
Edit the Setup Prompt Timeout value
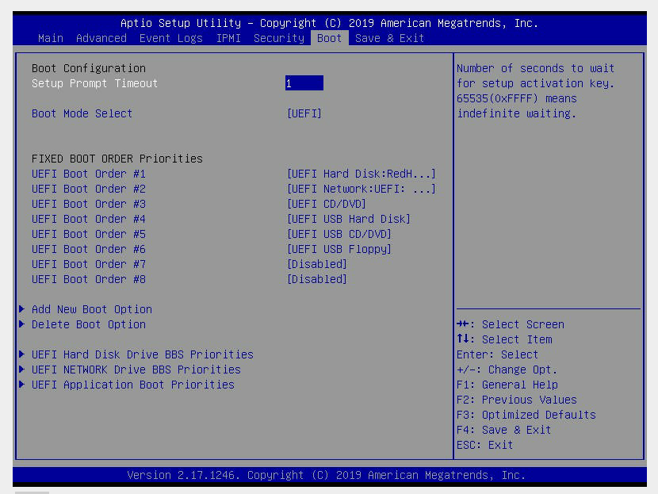[304, 82]
